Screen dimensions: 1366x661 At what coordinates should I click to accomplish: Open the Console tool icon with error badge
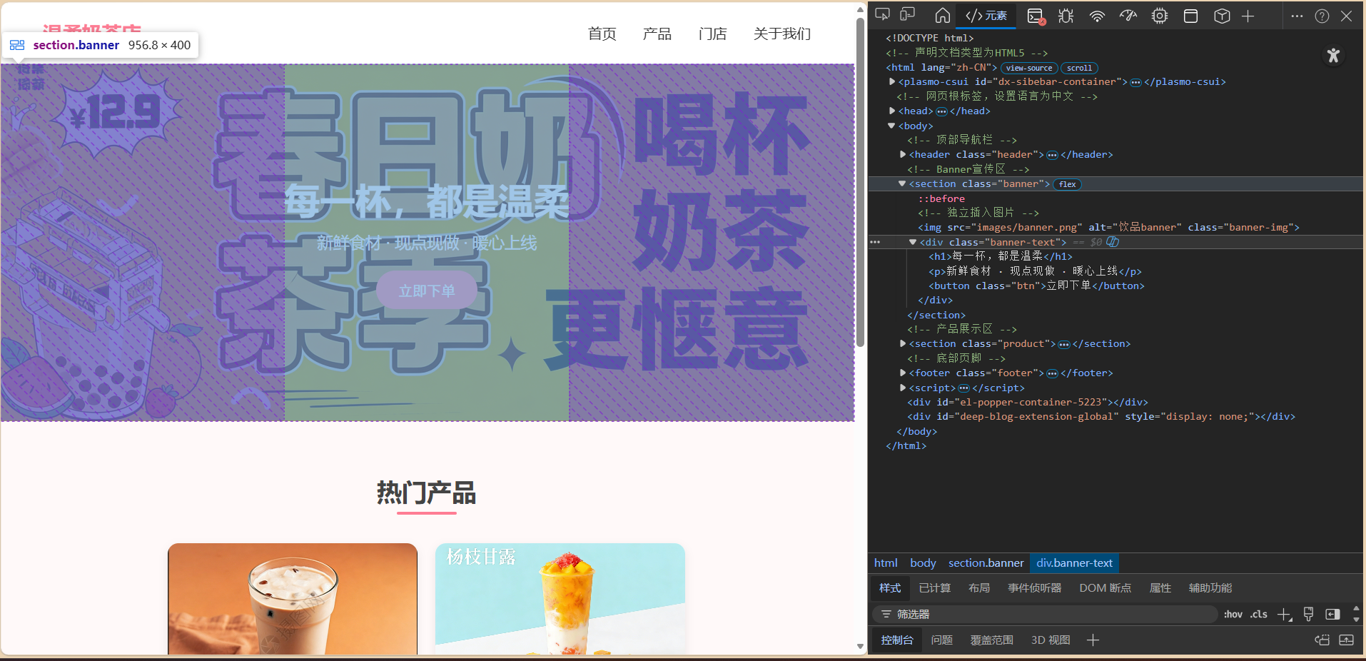pyautogui.click(x=1036, y=16)
